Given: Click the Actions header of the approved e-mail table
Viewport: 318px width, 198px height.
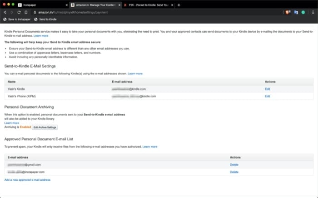Looking at the screenshot, I should 235,157.
